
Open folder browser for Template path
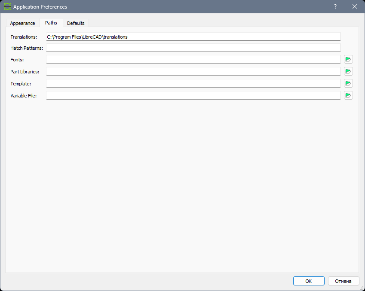click(348, 83)
